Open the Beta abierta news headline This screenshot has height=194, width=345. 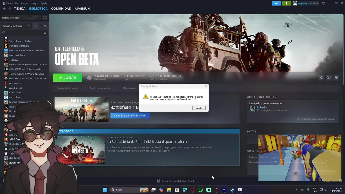[147, 142]
